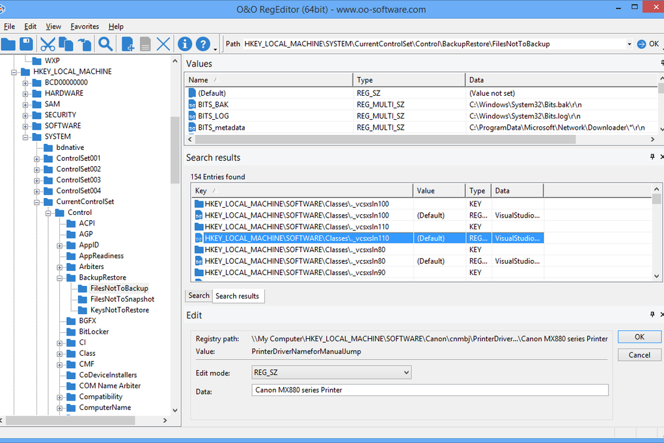The image size is (664, 443).
Task: Open search with magnifier icon
Action: (105, 44)
